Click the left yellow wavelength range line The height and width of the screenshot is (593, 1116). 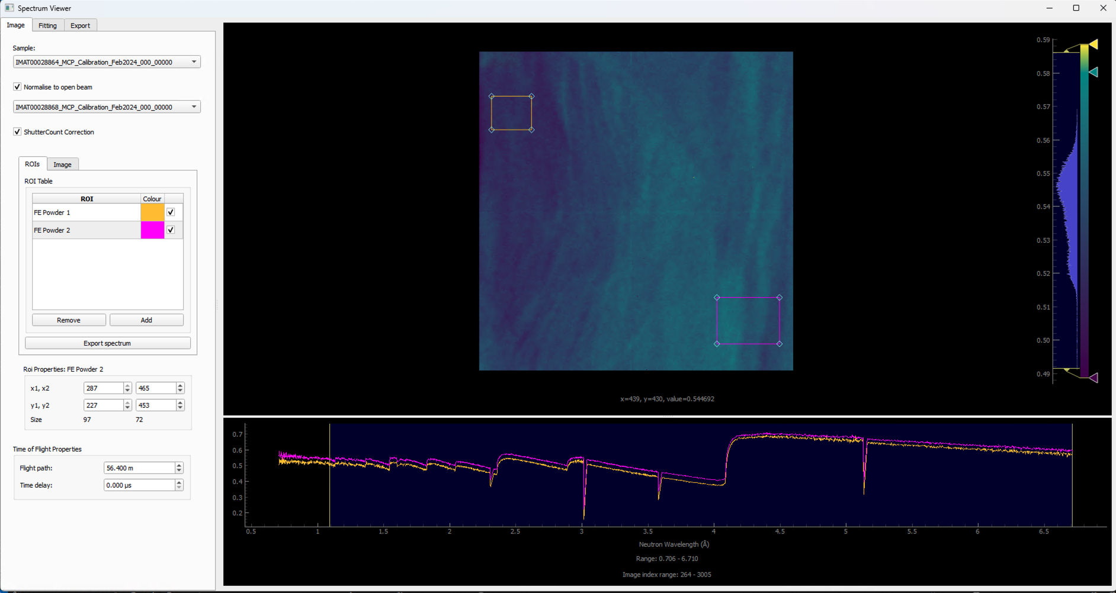329,475
